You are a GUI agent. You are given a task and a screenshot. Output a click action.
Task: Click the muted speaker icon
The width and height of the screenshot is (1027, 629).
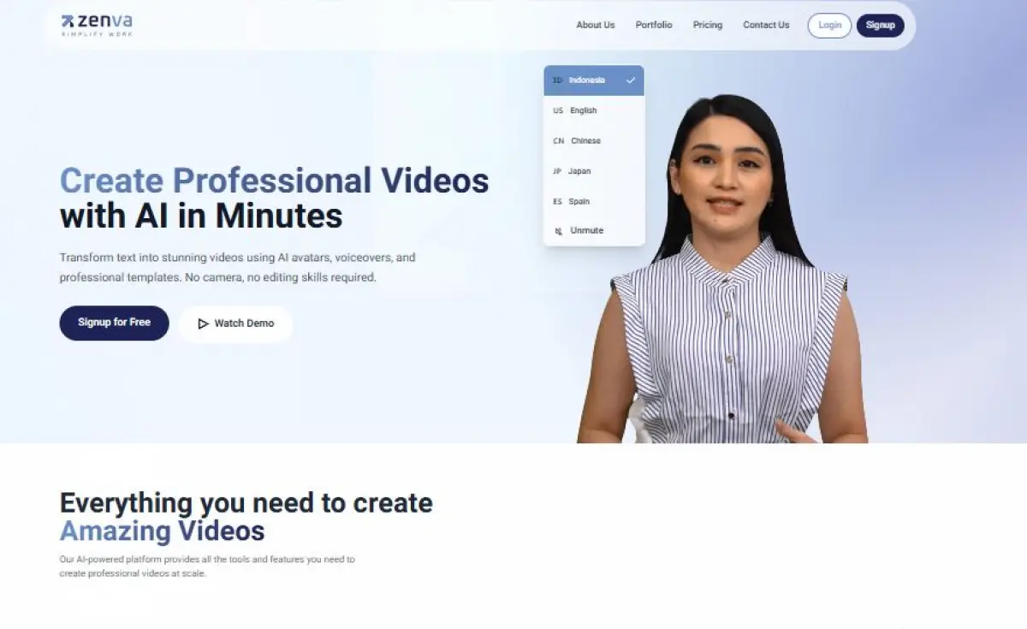coord(559,231)
